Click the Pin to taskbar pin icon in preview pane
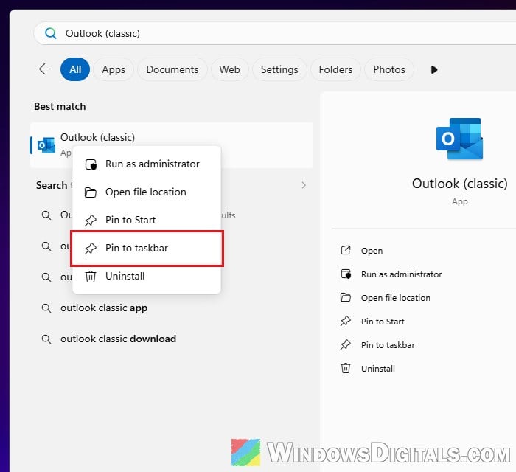This screenshot has width=516, height=472. tap(346, 344)
